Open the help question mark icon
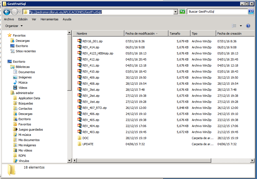Screen dimensions: 257x179 tap(248, 26)
